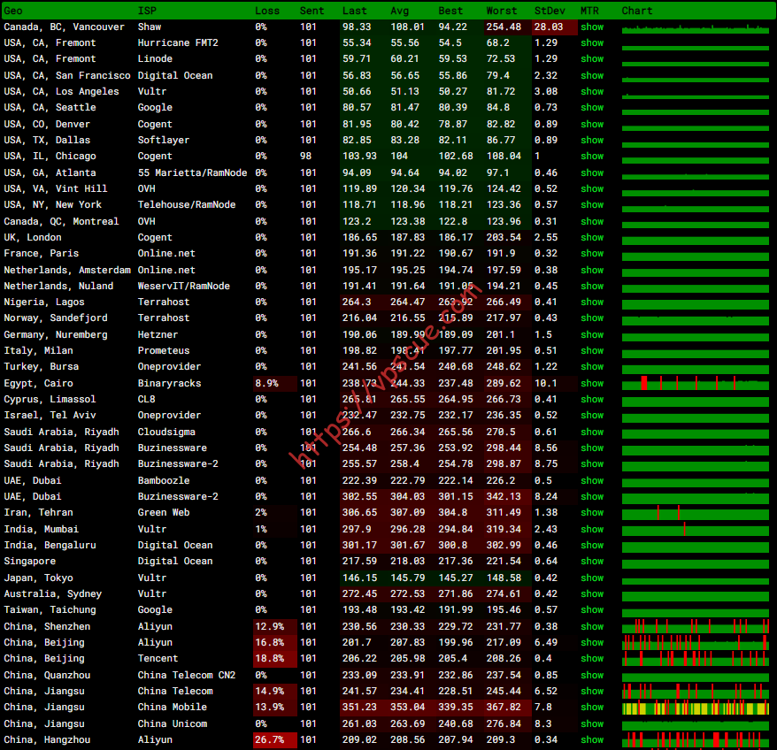This screenshot has width=777, height=750.
Task: Select the 'Norway, Sandefjord' Geo cell
Action: (56, 318)
